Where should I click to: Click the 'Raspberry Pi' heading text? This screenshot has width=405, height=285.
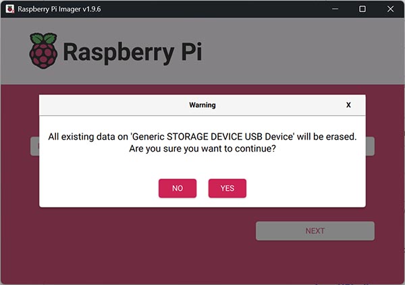click(132, 52)
